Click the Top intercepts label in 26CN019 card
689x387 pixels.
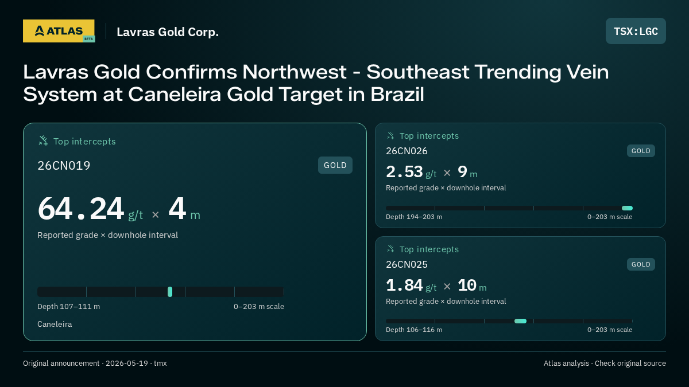point(84,141)
